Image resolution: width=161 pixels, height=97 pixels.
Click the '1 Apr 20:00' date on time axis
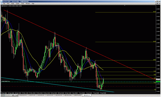[75, 93]
